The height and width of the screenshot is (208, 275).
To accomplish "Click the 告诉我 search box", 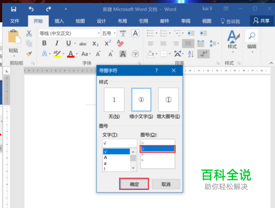I will (230, 21).
